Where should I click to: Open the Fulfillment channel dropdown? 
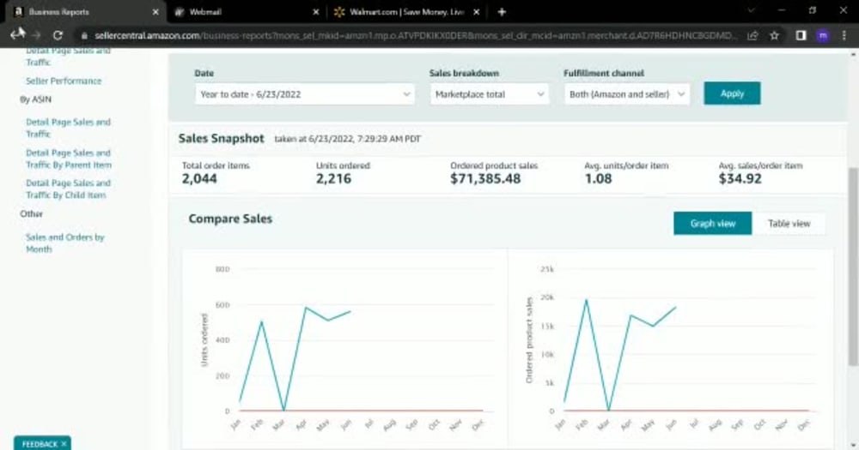point(627,94)
